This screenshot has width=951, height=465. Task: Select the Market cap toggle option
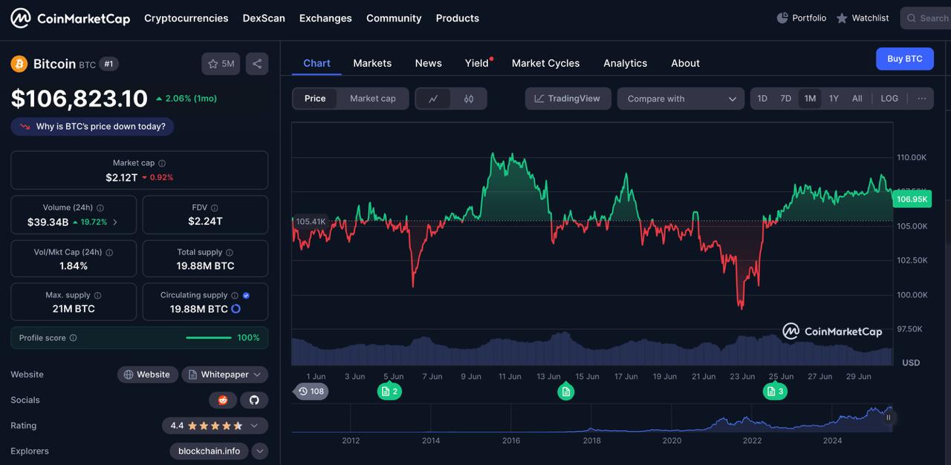pos(373,99)
